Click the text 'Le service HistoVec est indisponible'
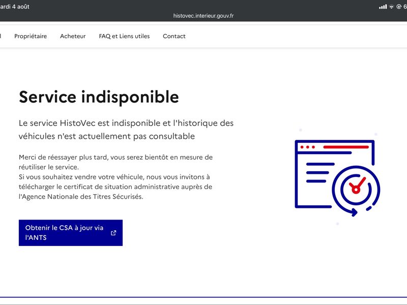This screenshot has width=407, height=305. [90, 123]
